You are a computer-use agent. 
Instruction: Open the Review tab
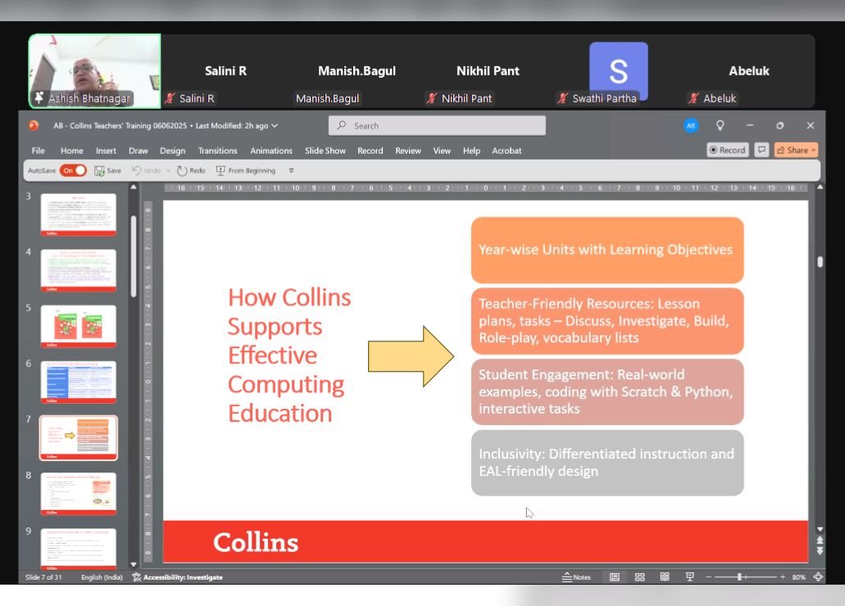pyautogui.click(x=408, y=151)
